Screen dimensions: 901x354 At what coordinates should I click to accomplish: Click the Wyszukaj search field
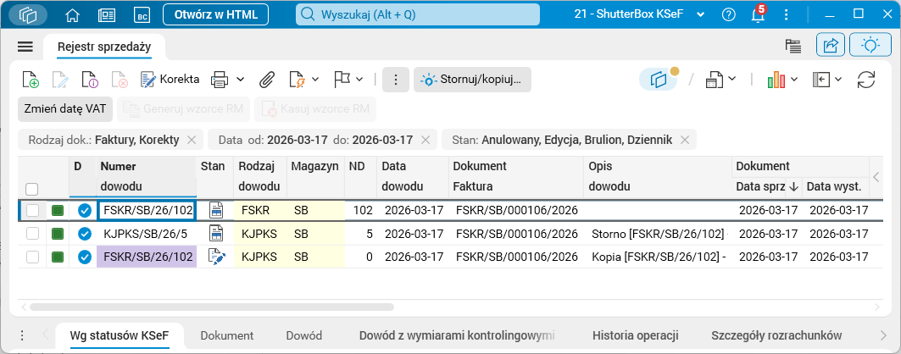[418, 14]
